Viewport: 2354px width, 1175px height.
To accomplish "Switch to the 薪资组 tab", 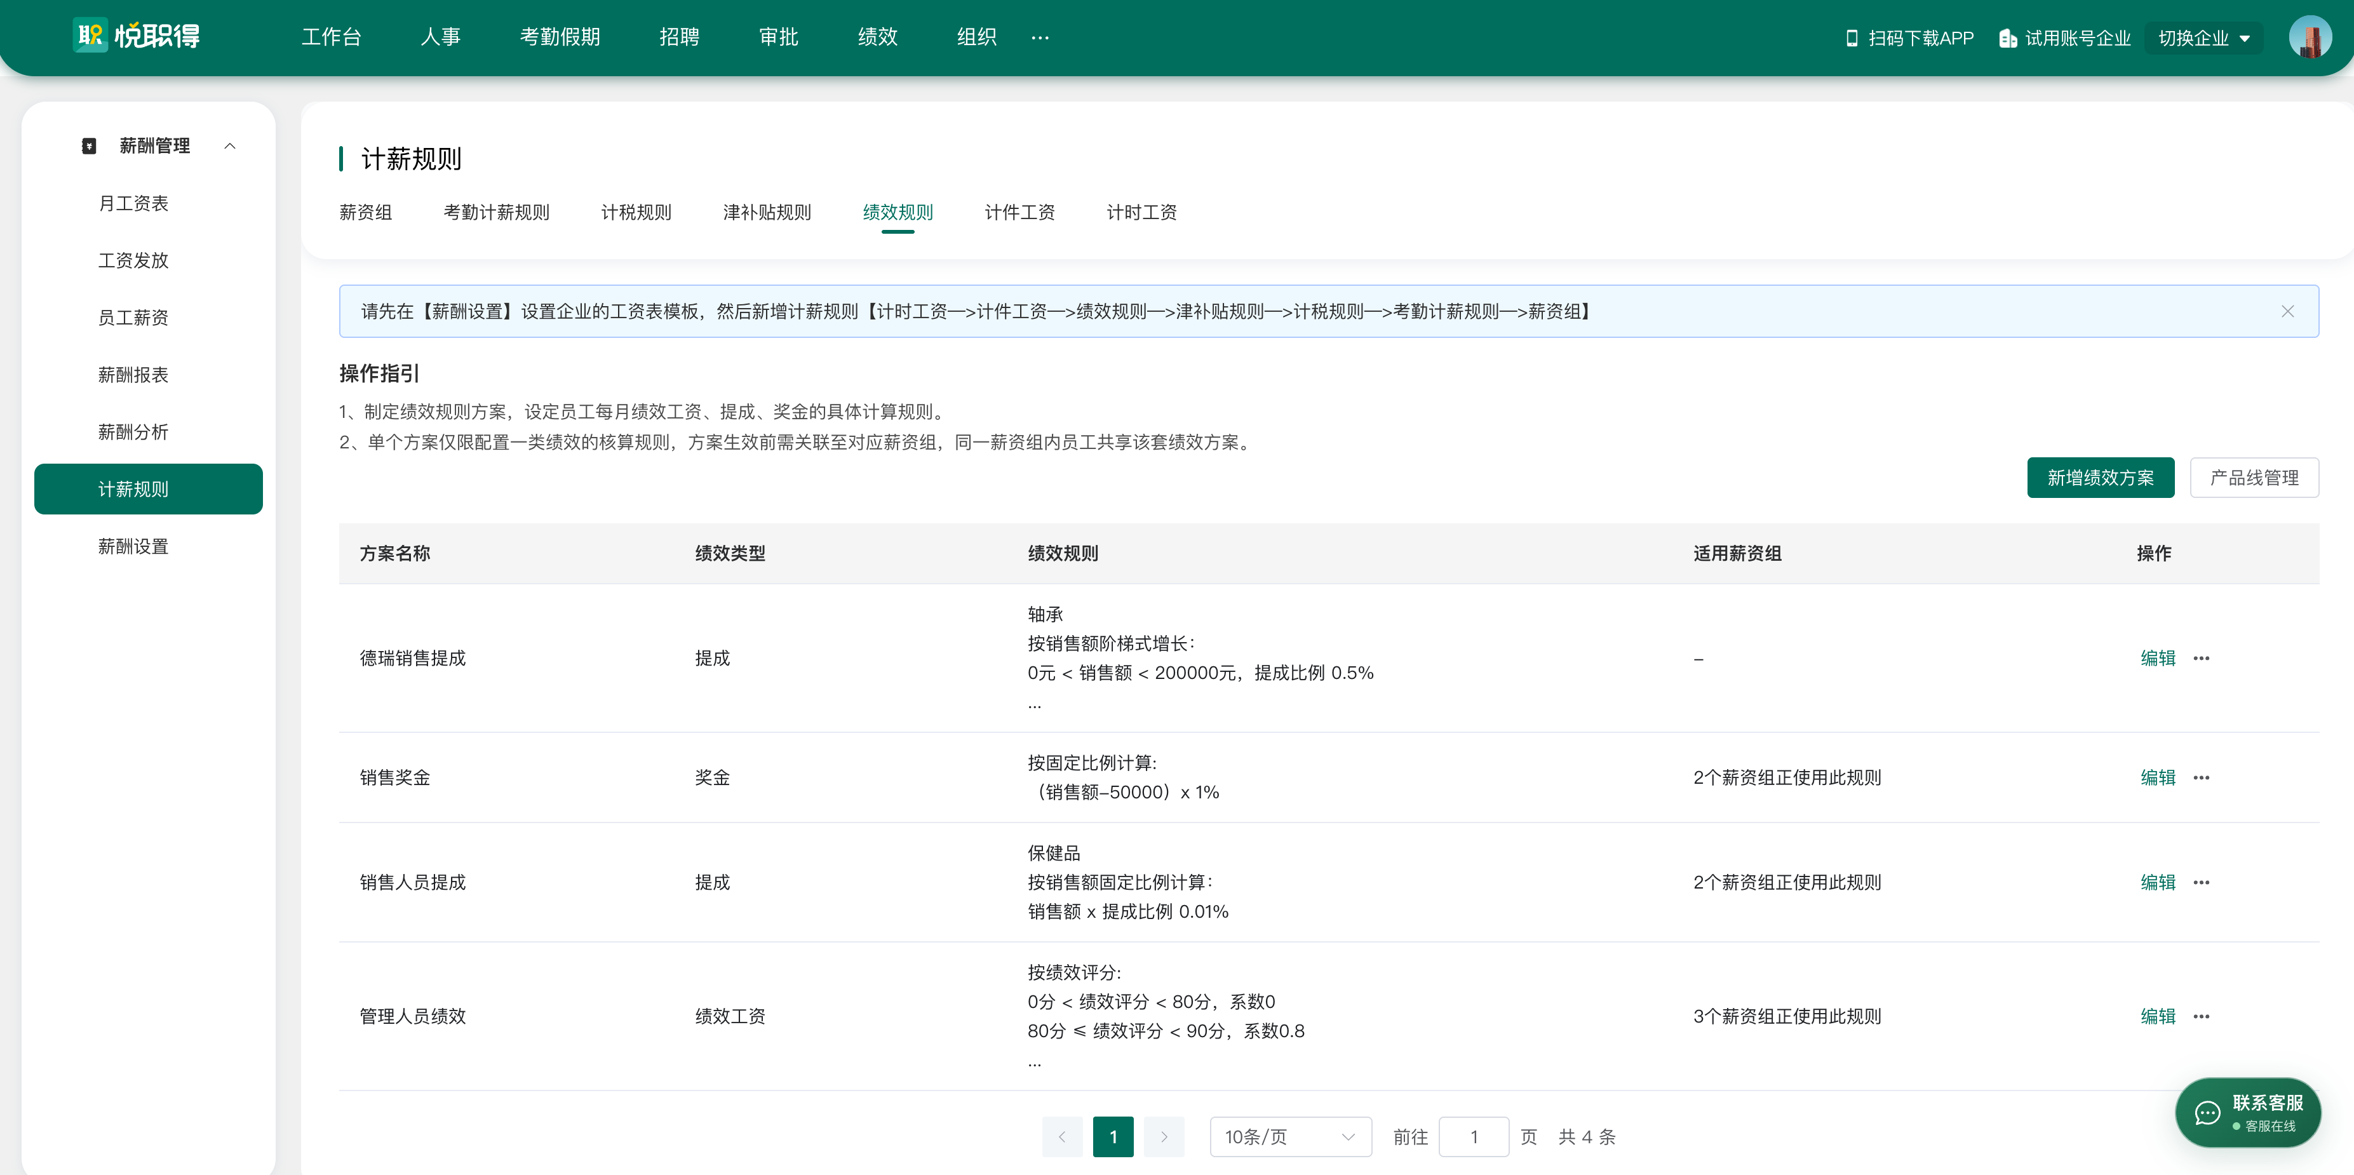I will tap(365, 212).
